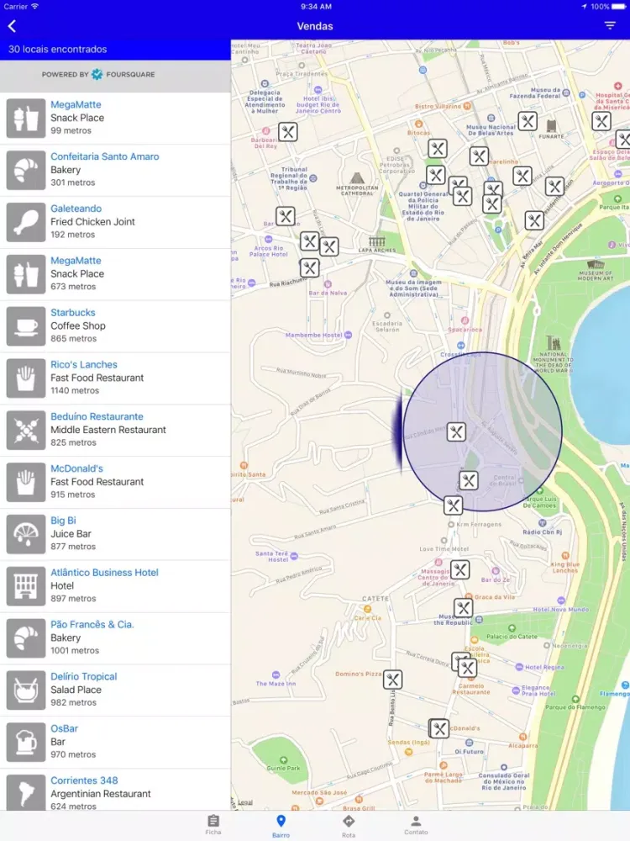
Task: Open Starbucks Coffee Shop listing
Action: coord(115,326)
